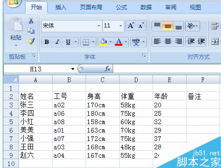Viewport: 221px width, 168px height.
Task: Expand text orientation options arrow
Action: click(x=197, y=26)
